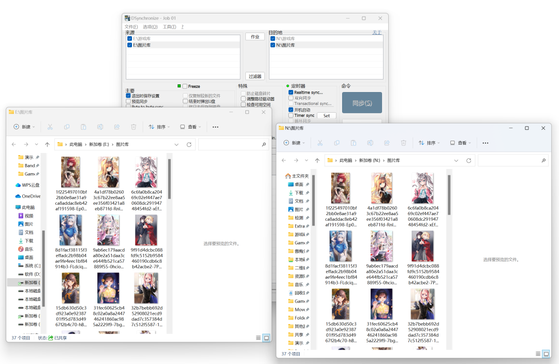Click Copy icon in E:\图片库 window toolbar

pos(67,127)
